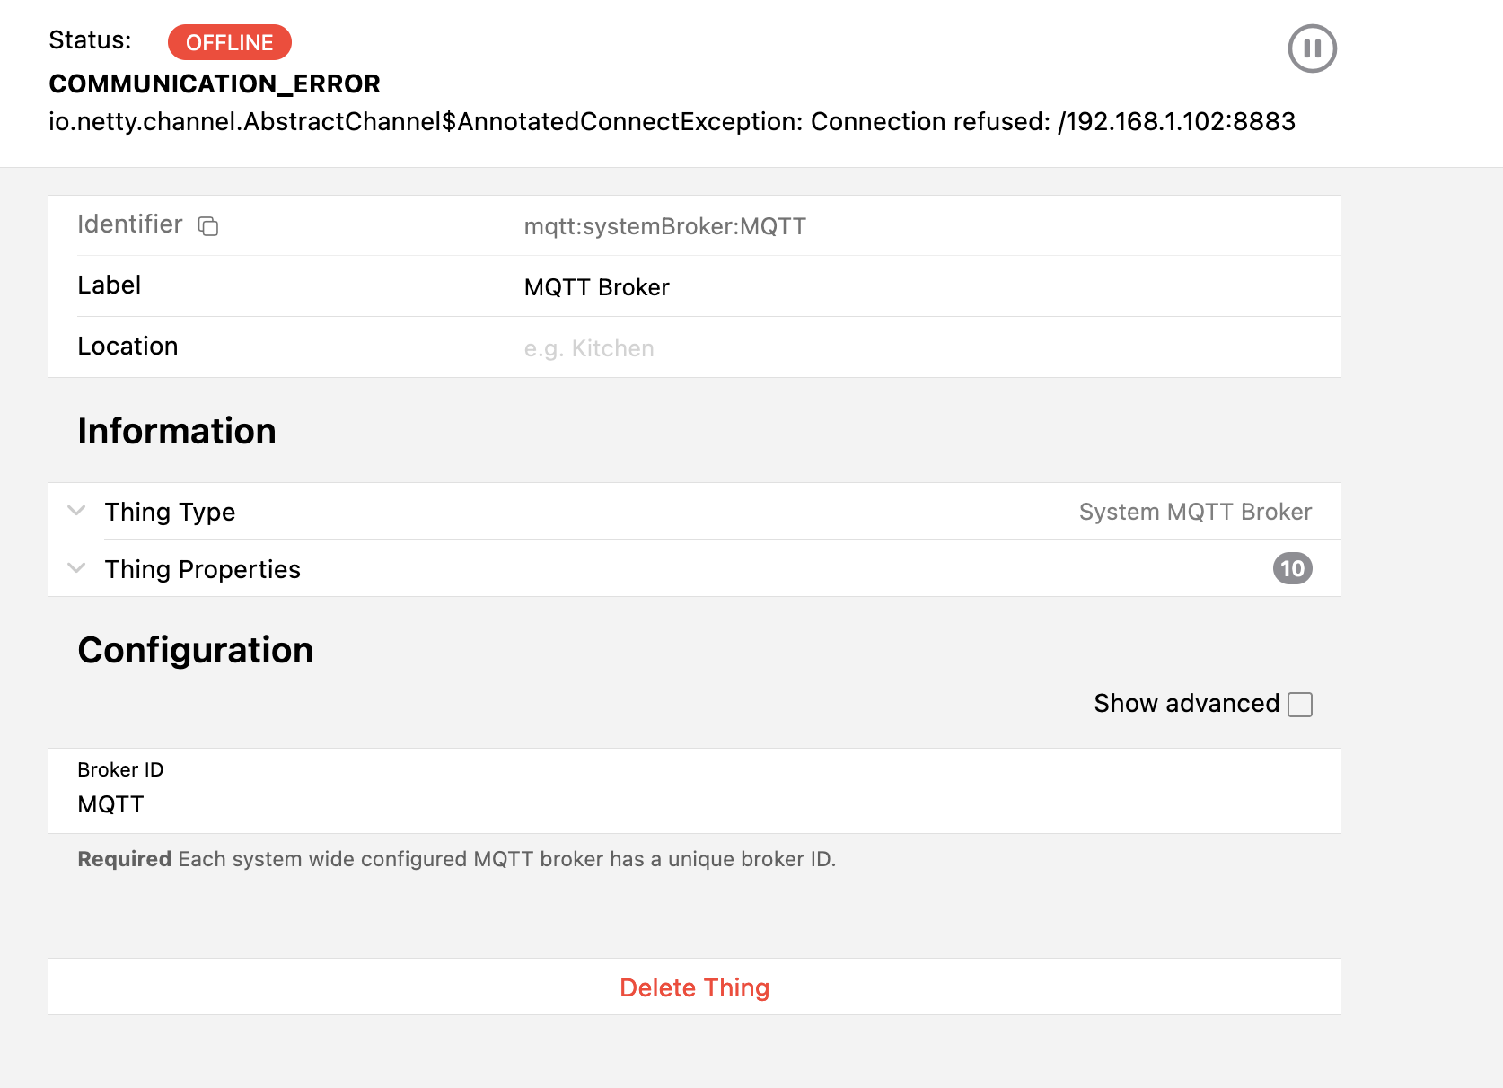Expand the Thing Properties chevron
The width and height of the screenshot is (1503, 1088).
[x=77, y=568]
